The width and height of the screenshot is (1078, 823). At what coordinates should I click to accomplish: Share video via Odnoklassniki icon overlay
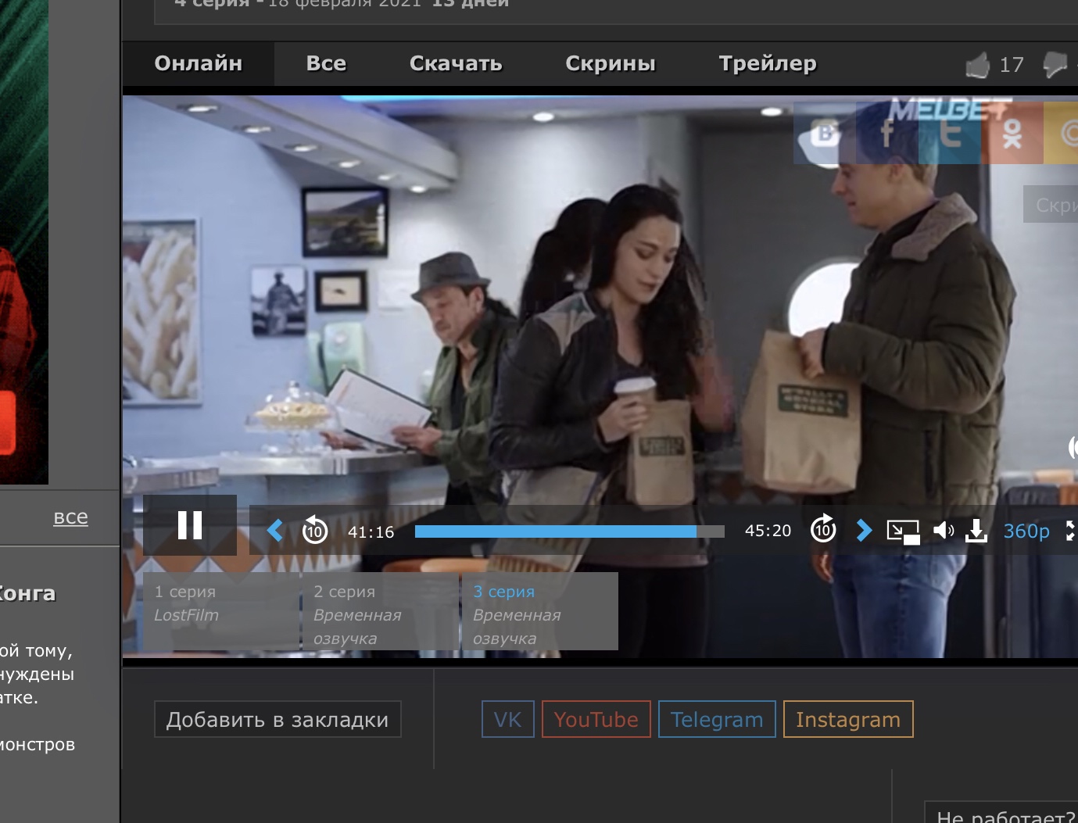pyautogui.click(x=1012, y=133)
